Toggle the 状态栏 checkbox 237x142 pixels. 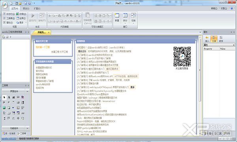4,14
